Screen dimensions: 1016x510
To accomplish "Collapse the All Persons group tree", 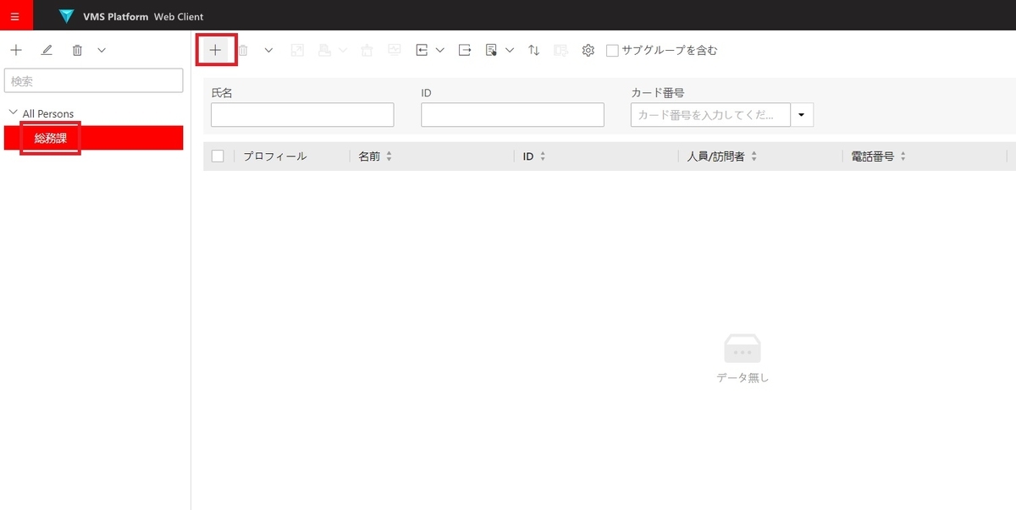I will (x=13, y=112).
